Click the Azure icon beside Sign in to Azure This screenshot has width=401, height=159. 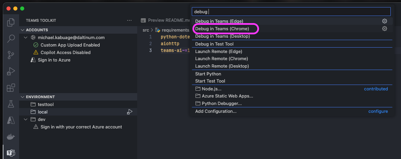tap(33, 60)
